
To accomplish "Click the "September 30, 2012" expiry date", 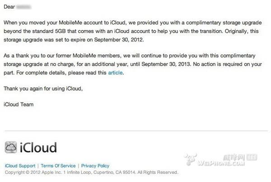I will tap(119, 40).
